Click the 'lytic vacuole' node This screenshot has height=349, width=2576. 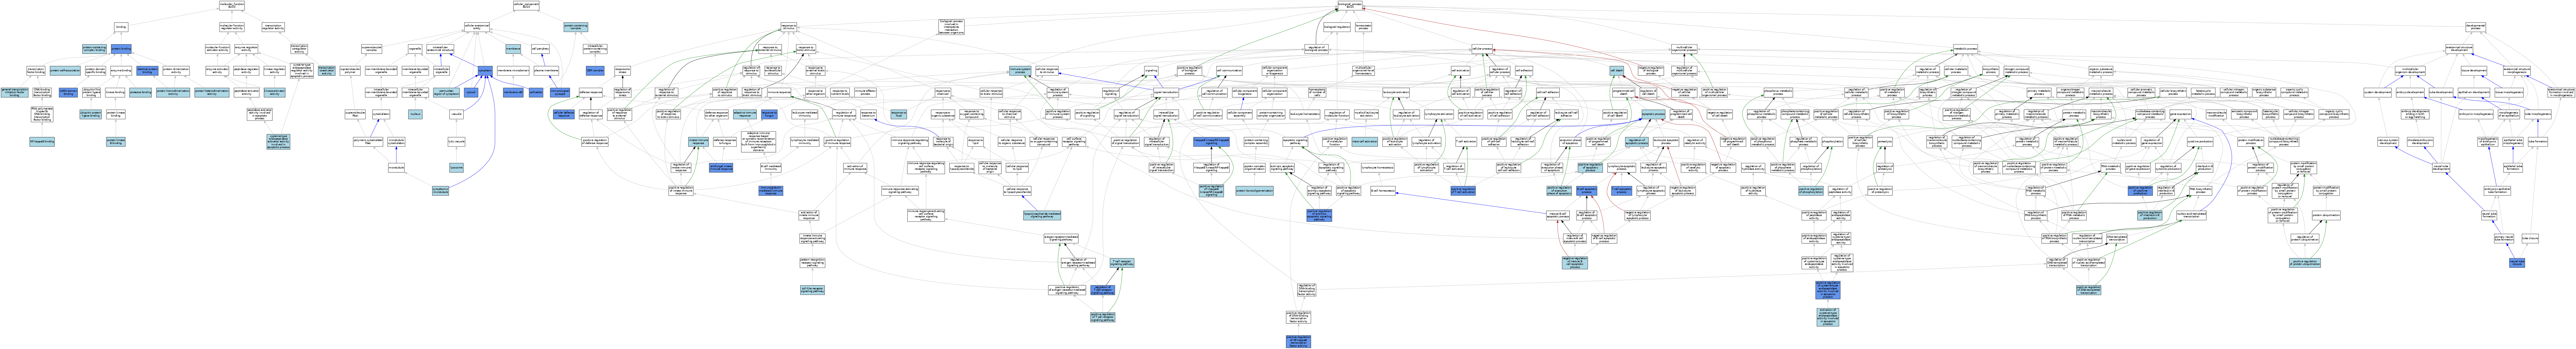pos(456,142)
